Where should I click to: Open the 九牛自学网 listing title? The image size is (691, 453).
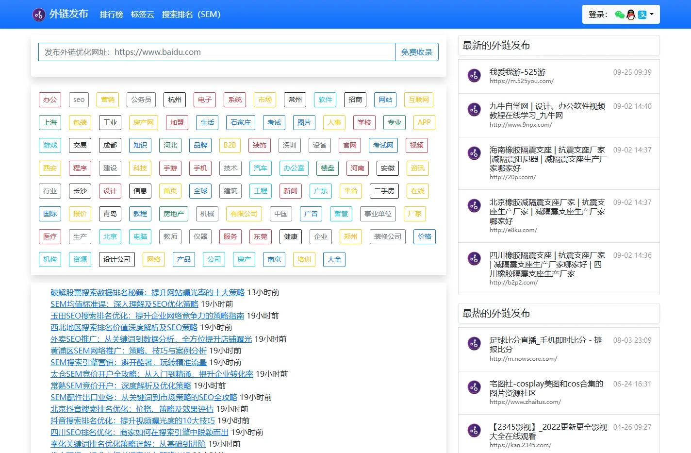547,111
